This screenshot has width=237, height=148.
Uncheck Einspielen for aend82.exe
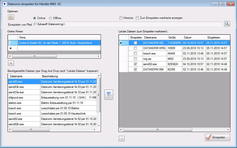[x=135, y=64]
